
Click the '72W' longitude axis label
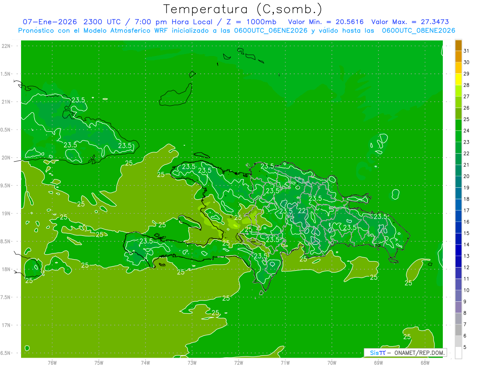coord(238,362)
